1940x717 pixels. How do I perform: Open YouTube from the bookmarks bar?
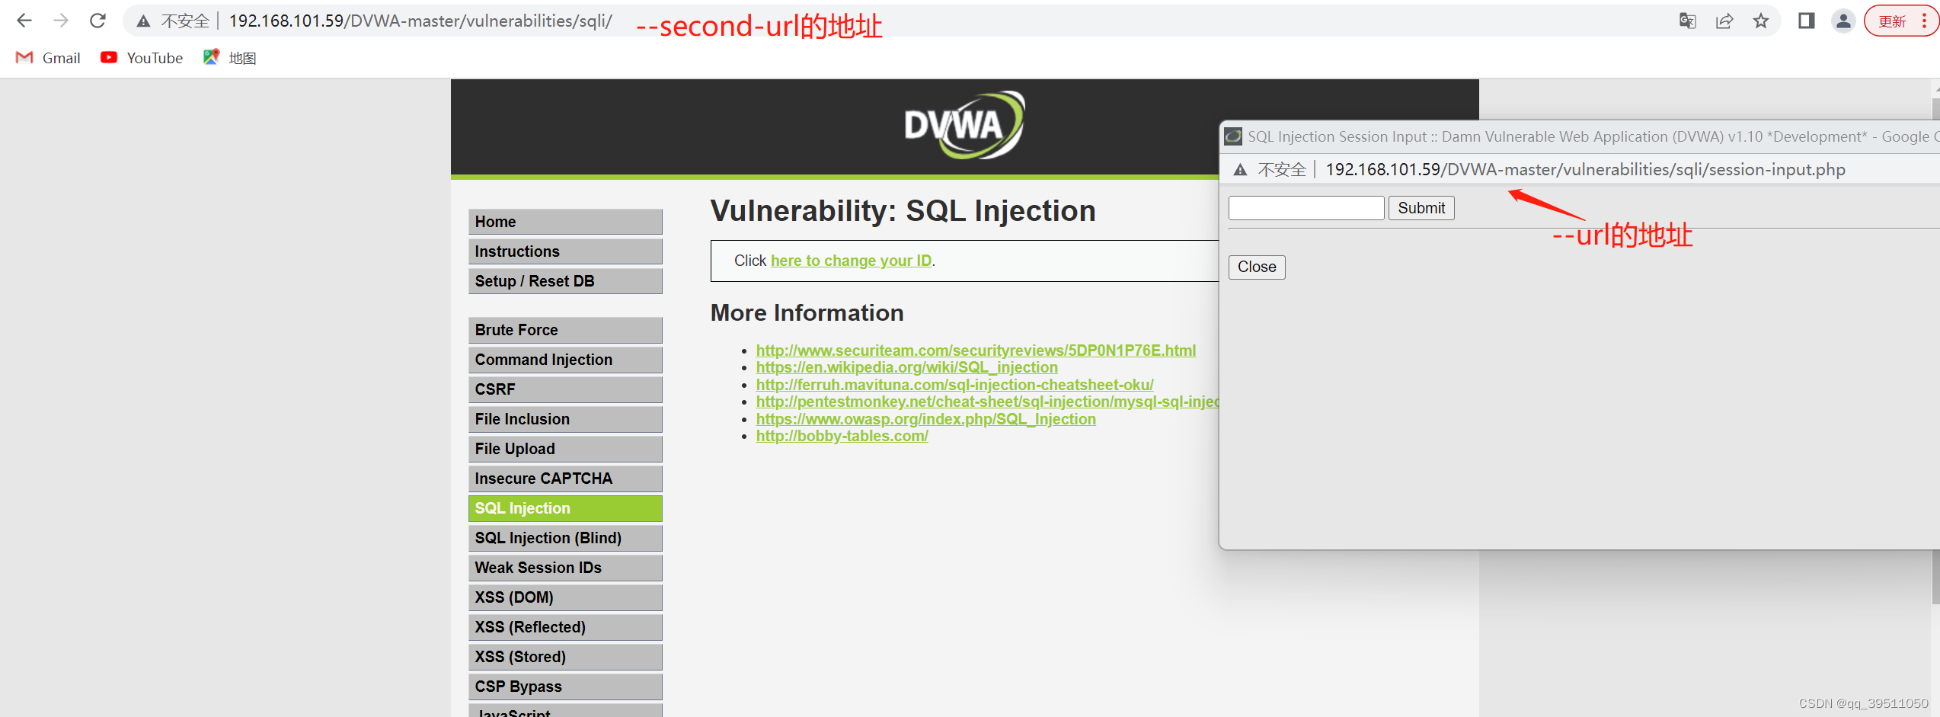(141, 57)
